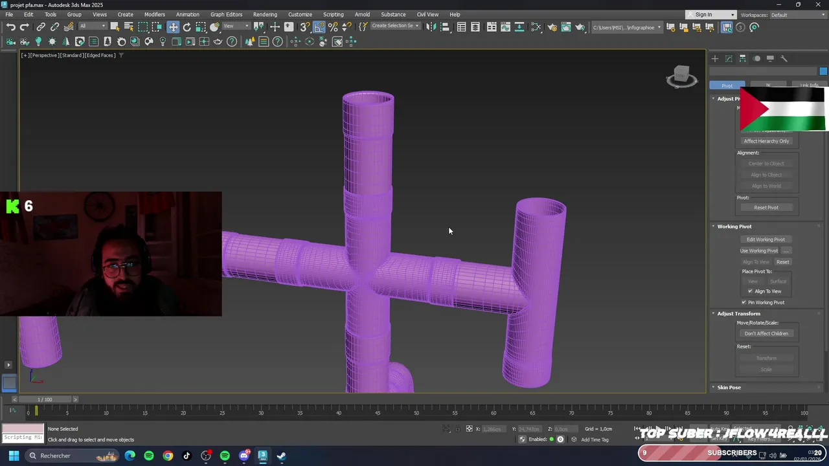Viewport: 829px width, 466px height.
Task: Click the Redo arrow icon
Action: point(25,27)
